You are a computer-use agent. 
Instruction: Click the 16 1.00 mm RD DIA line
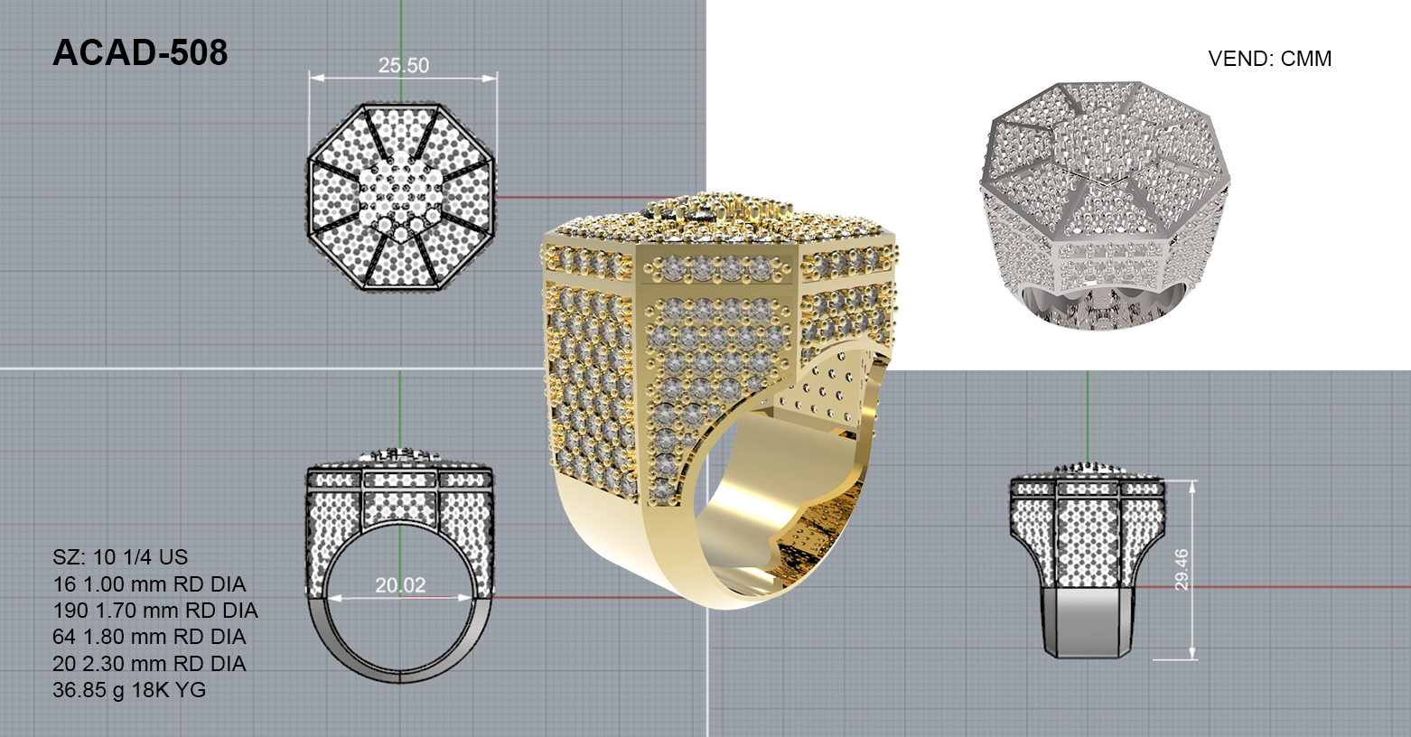click(149, 584)
